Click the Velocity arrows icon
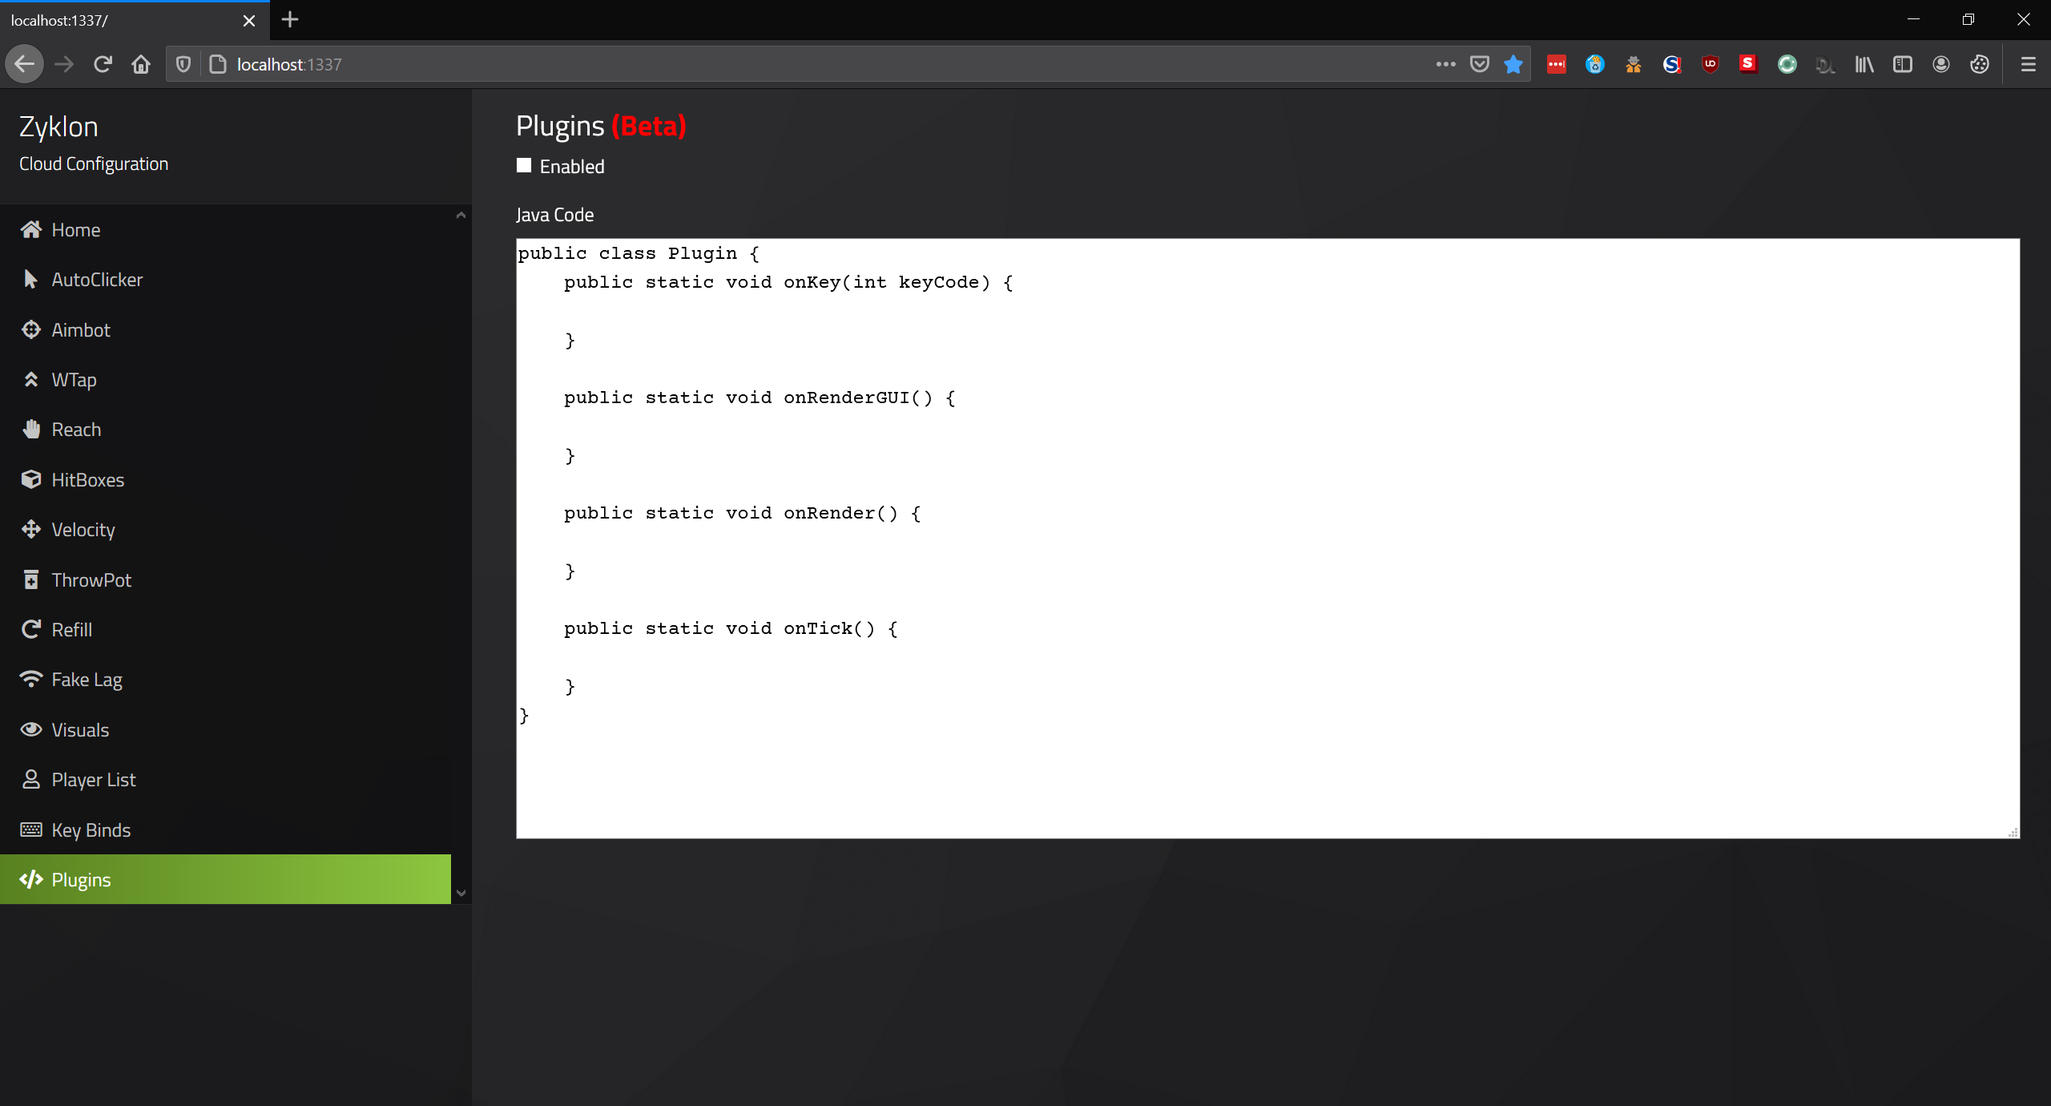 tap(30, 529)
